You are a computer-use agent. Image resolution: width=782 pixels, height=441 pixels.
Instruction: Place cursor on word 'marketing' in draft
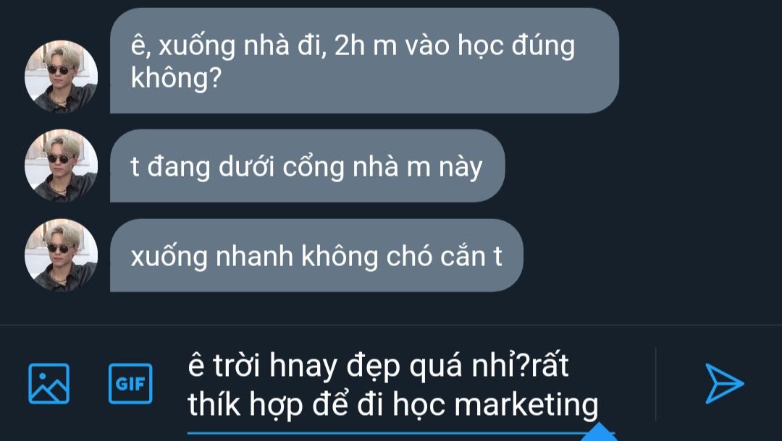coord(526,404)
